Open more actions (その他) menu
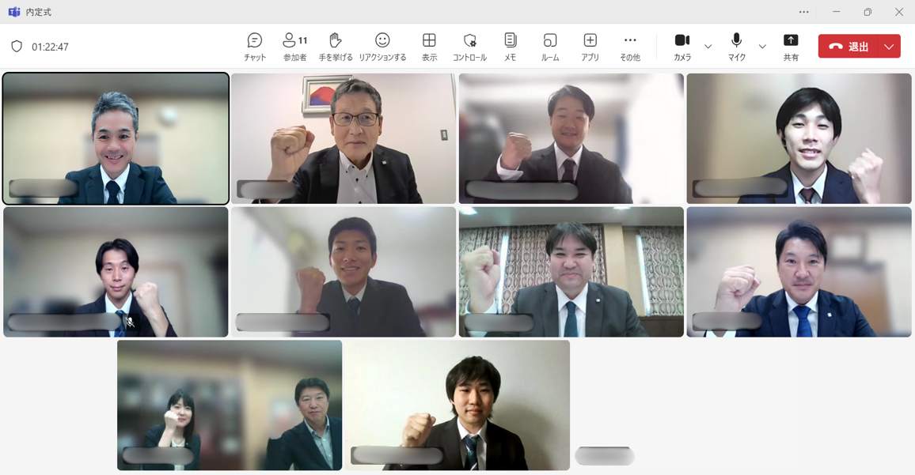Screen dimensions: 915x475 630,47
